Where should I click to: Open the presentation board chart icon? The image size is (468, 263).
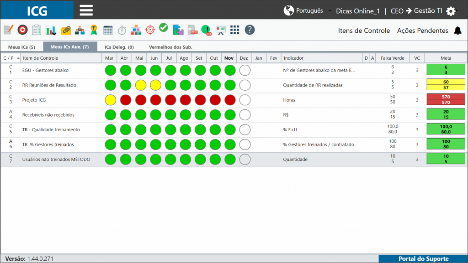click(x=221, y=30)
